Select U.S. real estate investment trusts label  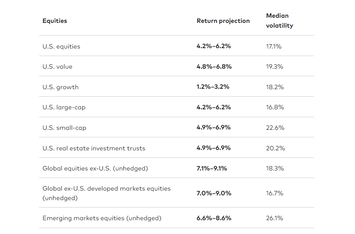[x=94, y=148]
